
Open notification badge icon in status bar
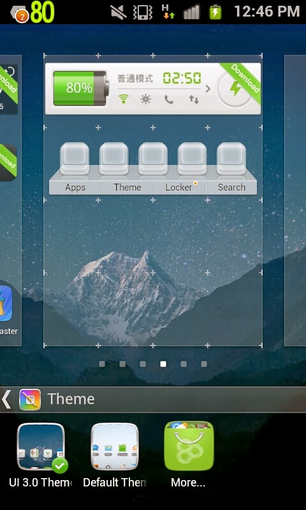[x=20, y=14]
